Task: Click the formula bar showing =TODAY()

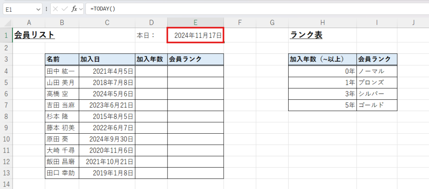Action: (x=251, y=9)
